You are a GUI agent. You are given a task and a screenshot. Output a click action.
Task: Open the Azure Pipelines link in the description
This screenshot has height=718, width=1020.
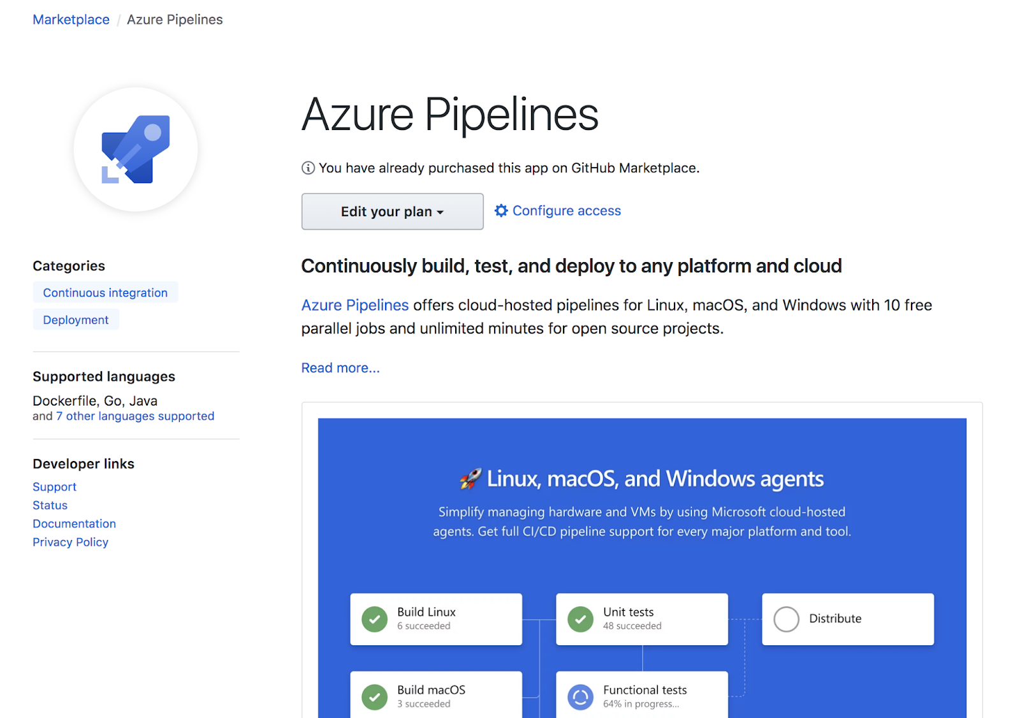(x=354, y=305)
